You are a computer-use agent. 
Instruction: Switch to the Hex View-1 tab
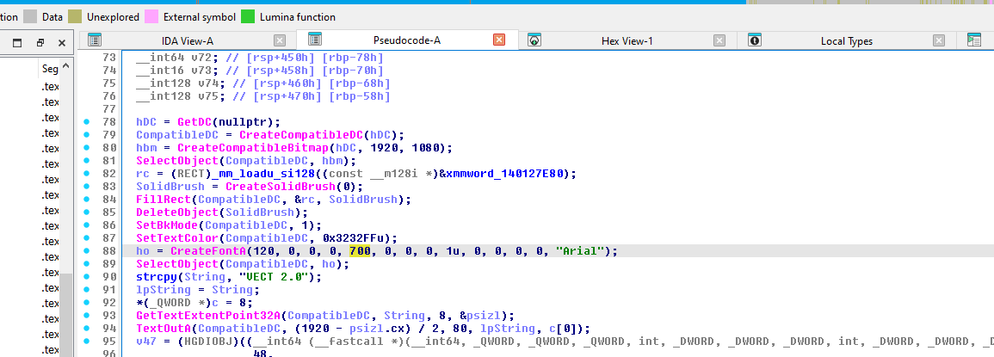pyautogui.click(x=627, y=40)
